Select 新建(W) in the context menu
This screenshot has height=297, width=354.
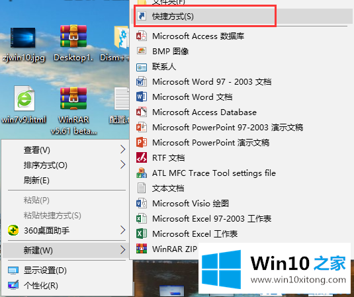66,250
